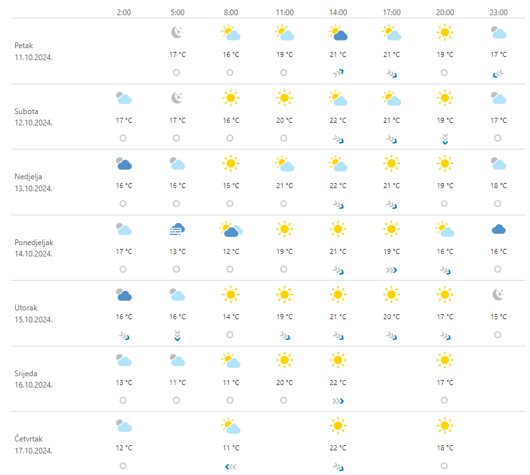Click the Petak 11.10.2024. row label
Viewport: 530px width, 475px height.
click(34, 51)
